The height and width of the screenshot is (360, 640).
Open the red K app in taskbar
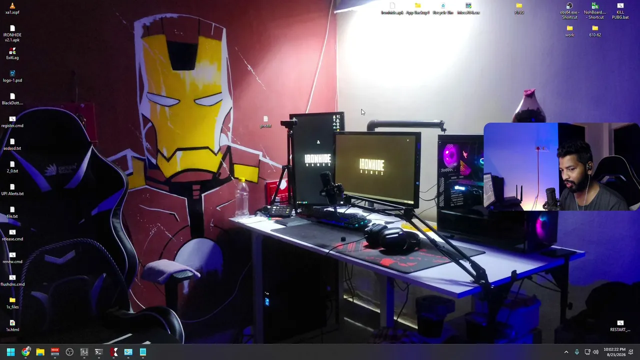coord(113,352)
